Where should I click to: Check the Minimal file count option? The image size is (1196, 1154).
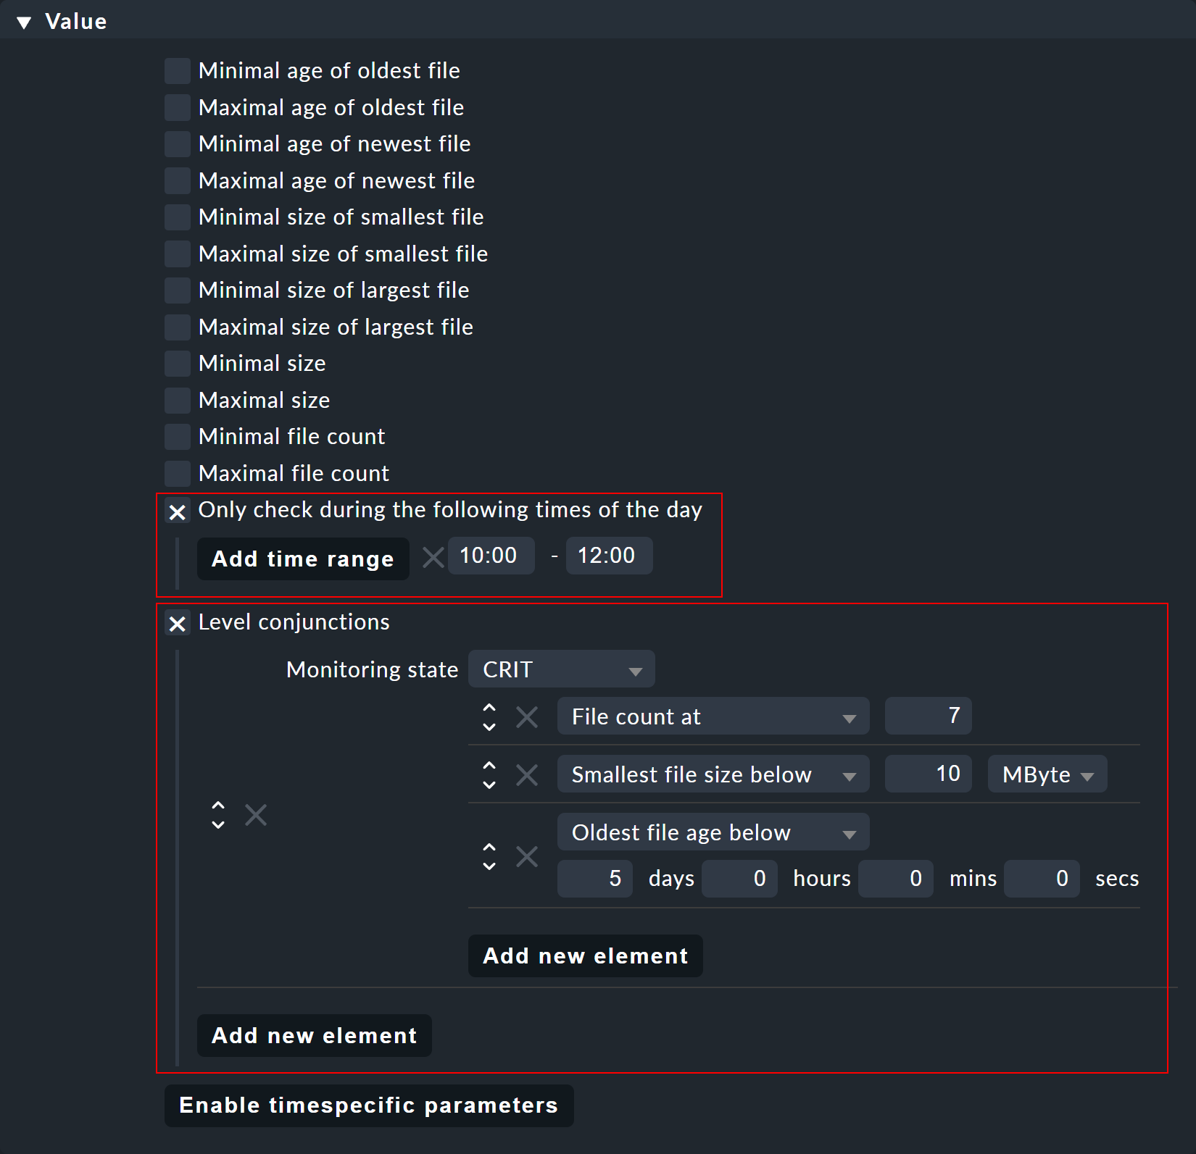pos(178,437)
